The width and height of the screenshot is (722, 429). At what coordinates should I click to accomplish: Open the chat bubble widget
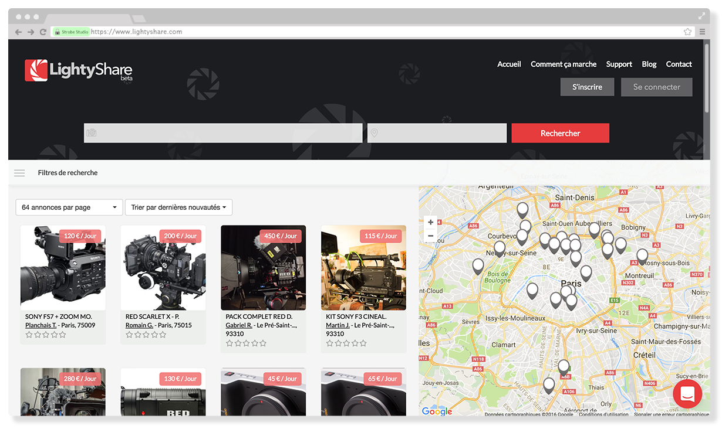point(687,394)
